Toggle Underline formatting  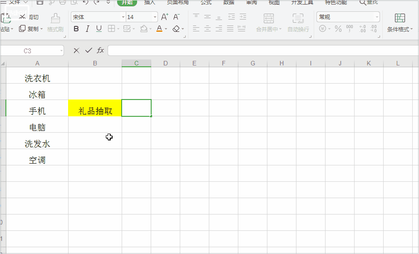coord(99,29)
